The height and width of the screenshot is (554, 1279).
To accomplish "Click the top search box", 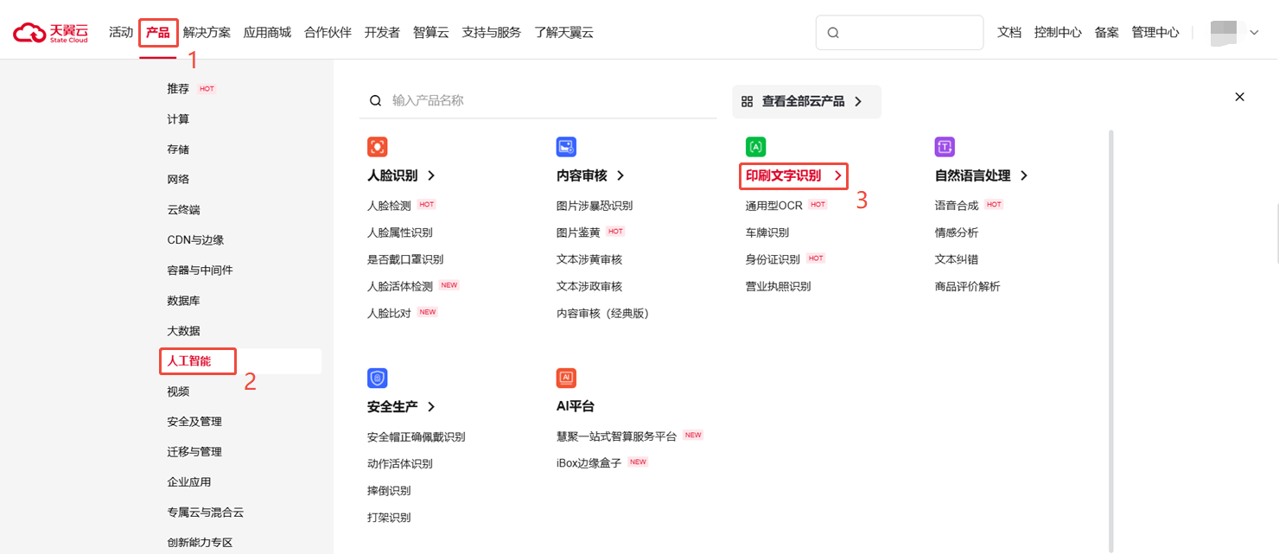I will click(x=900, y=33).
